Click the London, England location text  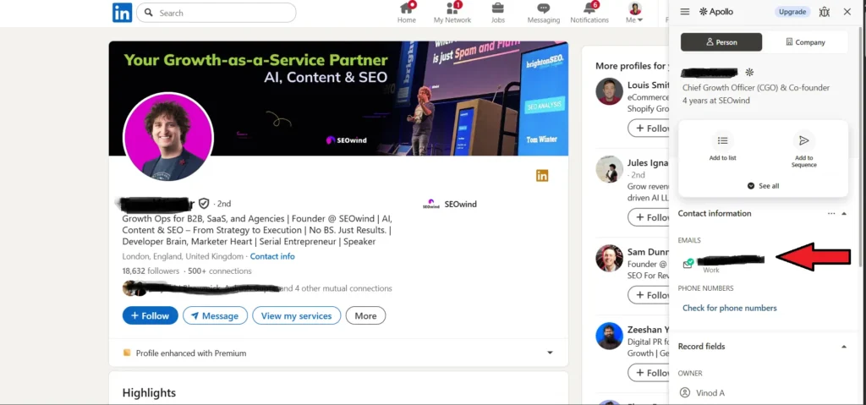(x=183, y=256)
